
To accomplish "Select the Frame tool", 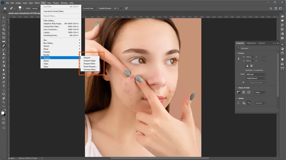I will (3, 38).
